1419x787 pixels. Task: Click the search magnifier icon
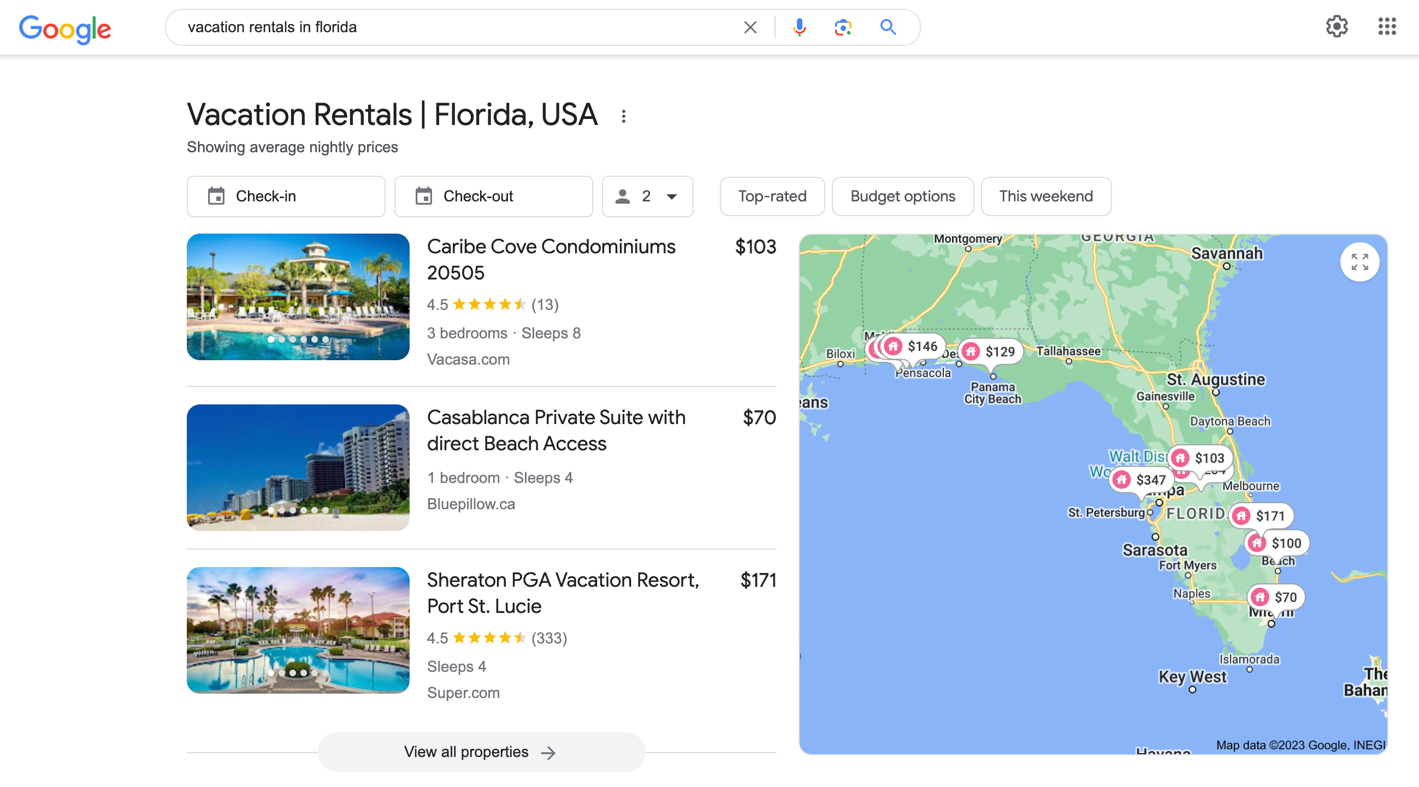[x=888, y=26]
